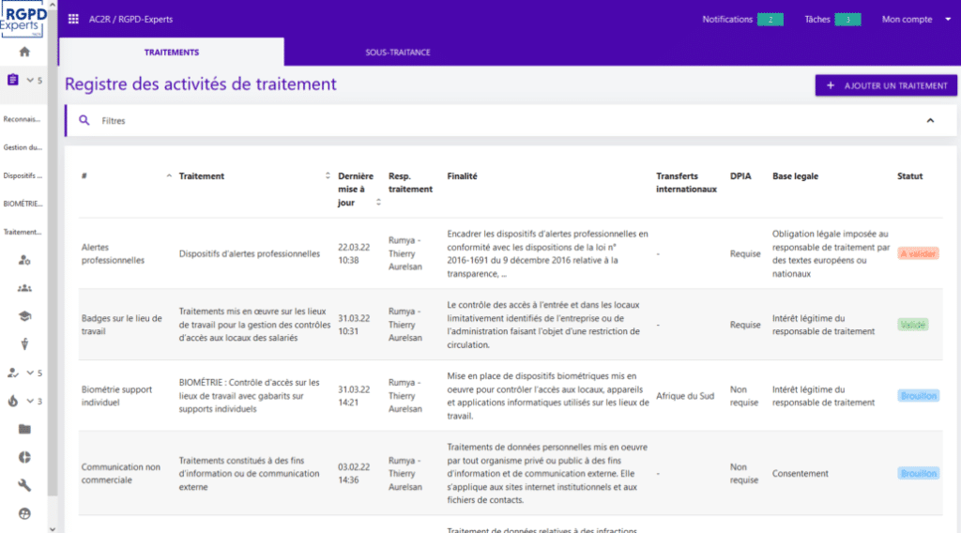
Task: Expand chevron beside person-check icon showing 5
Action: [30, 373]
